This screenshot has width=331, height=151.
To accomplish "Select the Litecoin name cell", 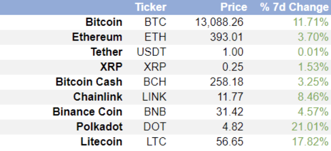I will [x=101, y=142].
